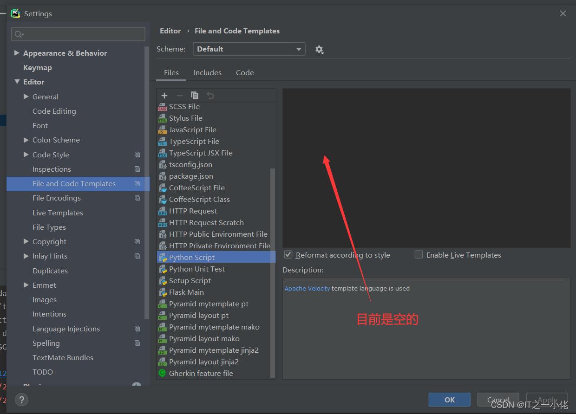Click the add template plus icon
Screen dimensions: 576x414
[x=164, y=96]
